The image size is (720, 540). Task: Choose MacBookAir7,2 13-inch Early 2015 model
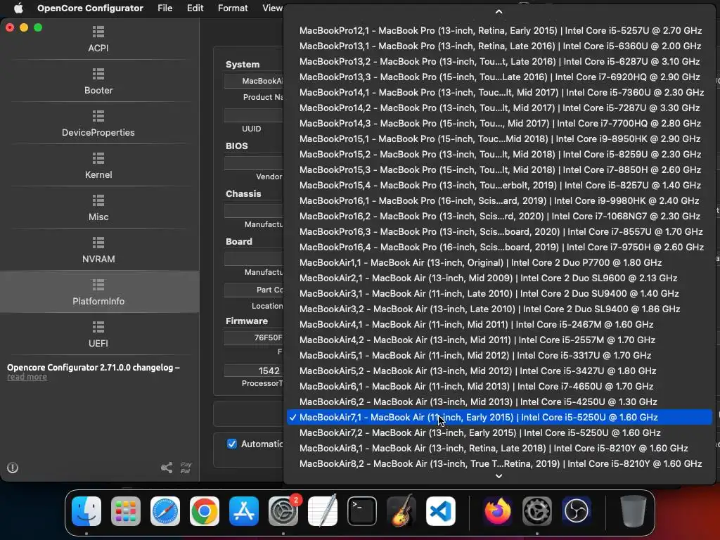499,432
